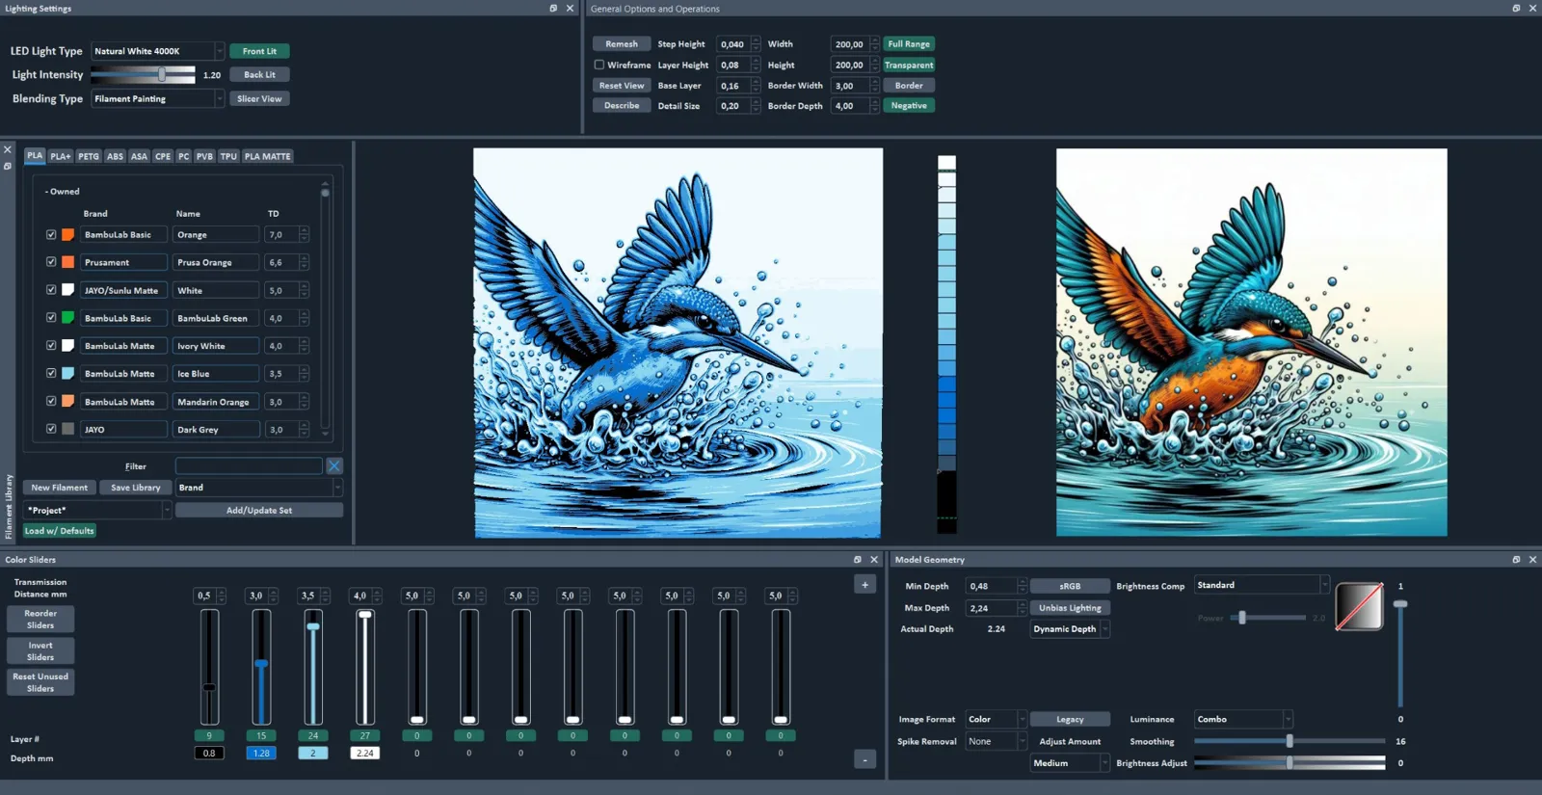
Task: Toggle the Full Range option
Action: pyautogui.click(x=909, y=44)
